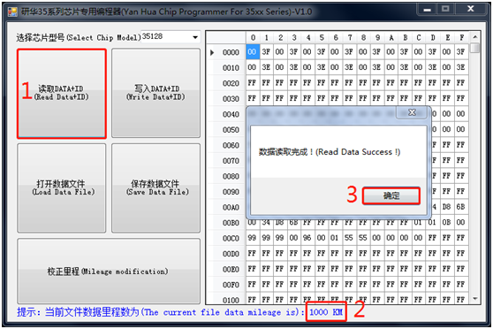The image size is (493, 329).
Task: Select the 6B cell in row 00A0 column F
Action: (x=461, y=207)
